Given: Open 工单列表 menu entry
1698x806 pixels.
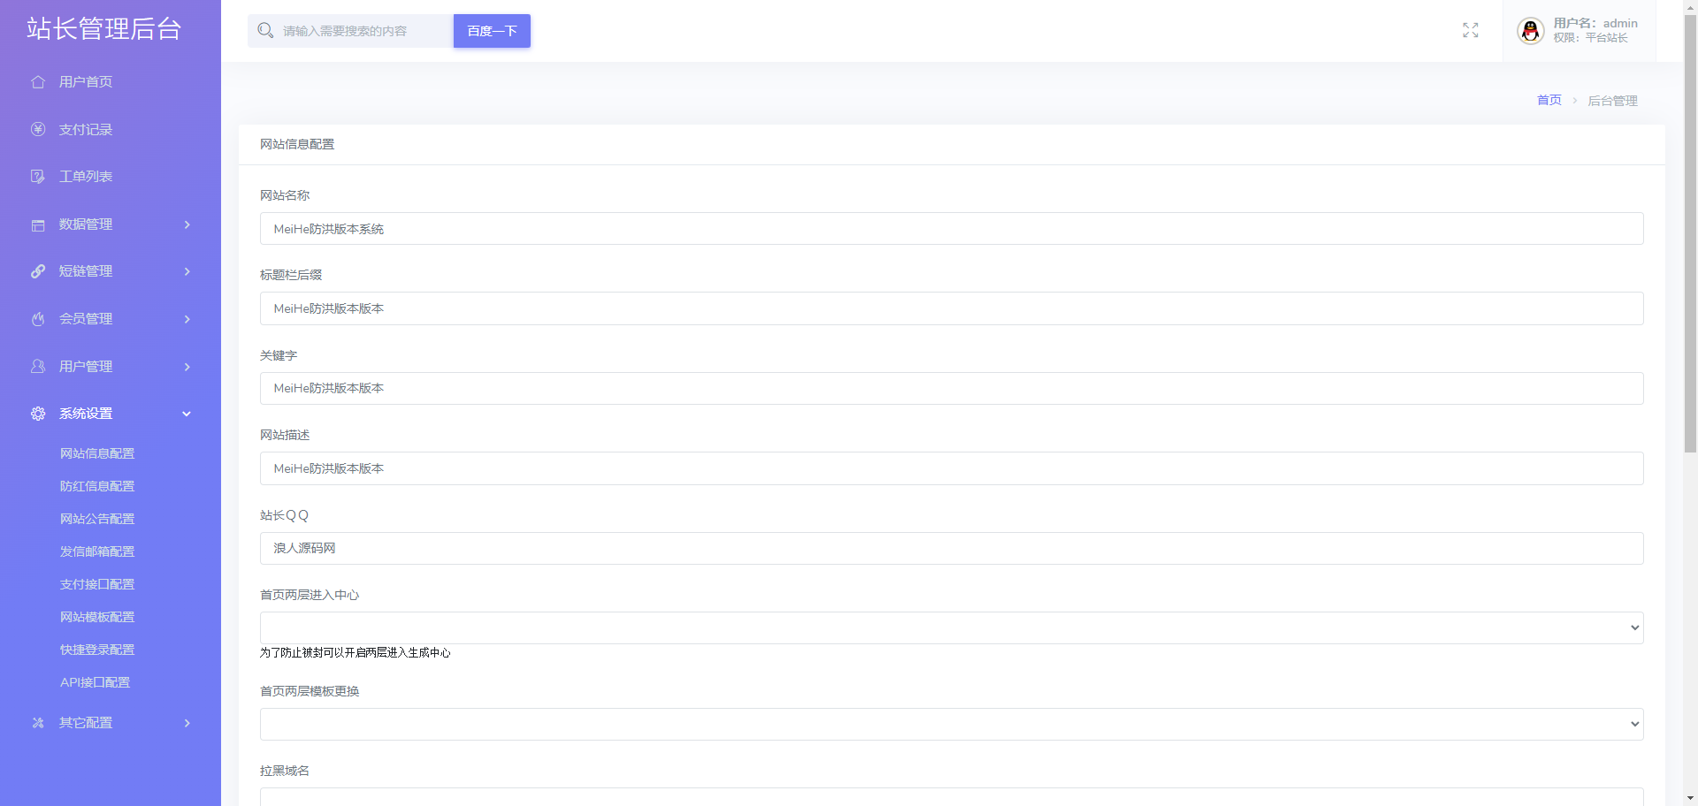Looking at the screenshot, I should [x=86, y=177].
